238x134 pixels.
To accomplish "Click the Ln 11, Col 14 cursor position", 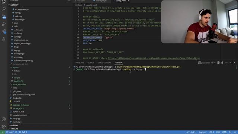I will 191,132.
